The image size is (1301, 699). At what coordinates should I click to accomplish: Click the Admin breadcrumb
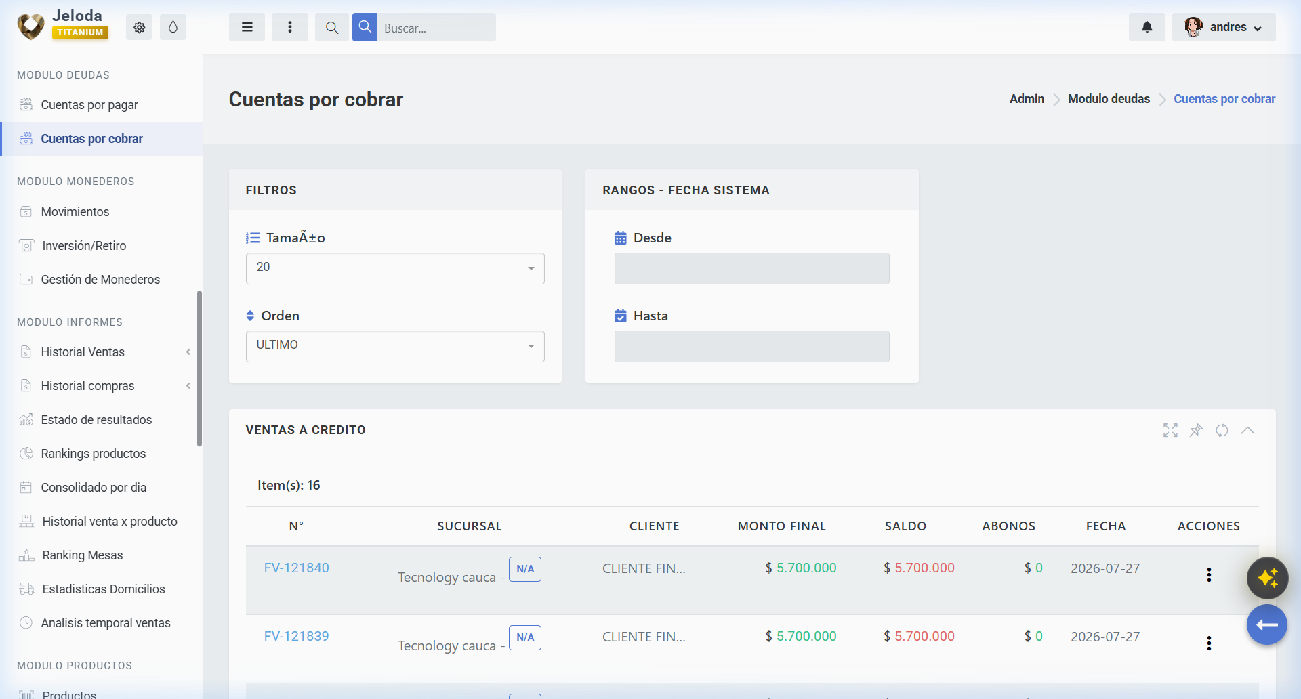[1027, 99]
